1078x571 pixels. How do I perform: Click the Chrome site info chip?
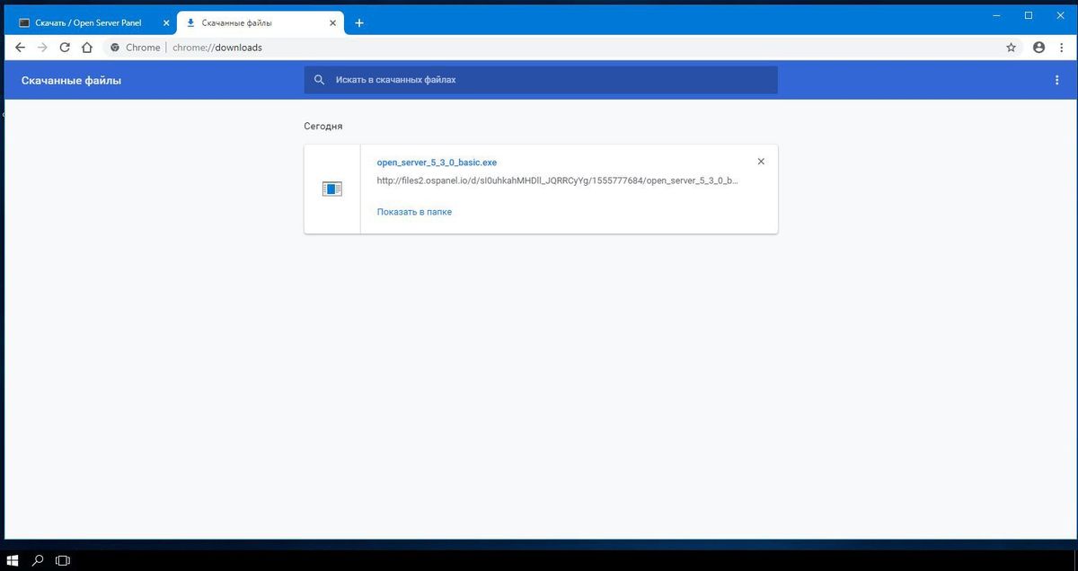135,48
